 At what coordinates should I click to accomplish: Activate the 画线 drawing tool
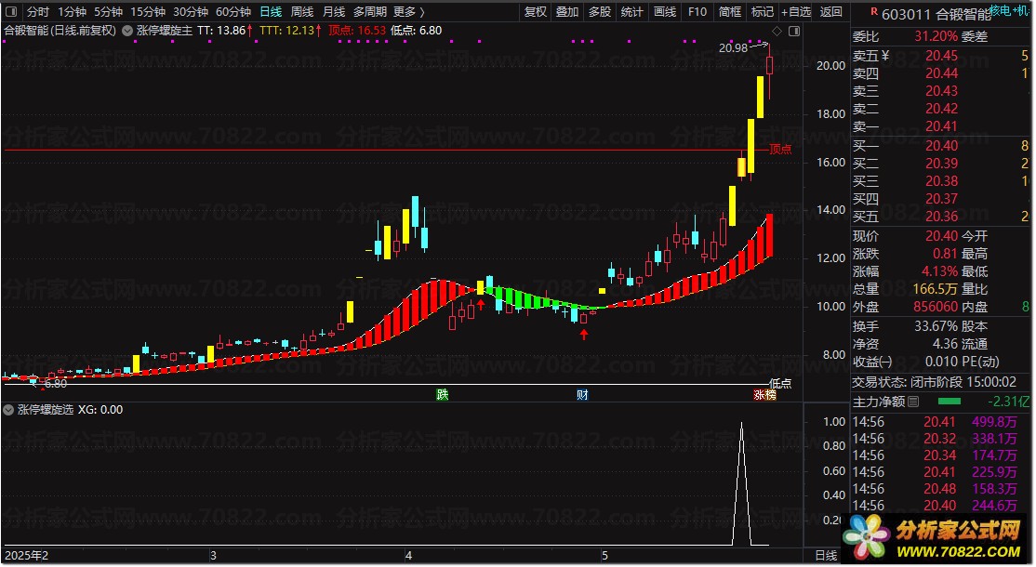(665, 12)
